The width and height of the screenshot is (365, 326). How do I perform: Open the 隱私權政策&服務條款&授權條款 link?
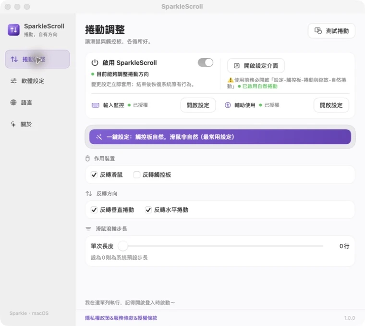click(x=121, y=318)
